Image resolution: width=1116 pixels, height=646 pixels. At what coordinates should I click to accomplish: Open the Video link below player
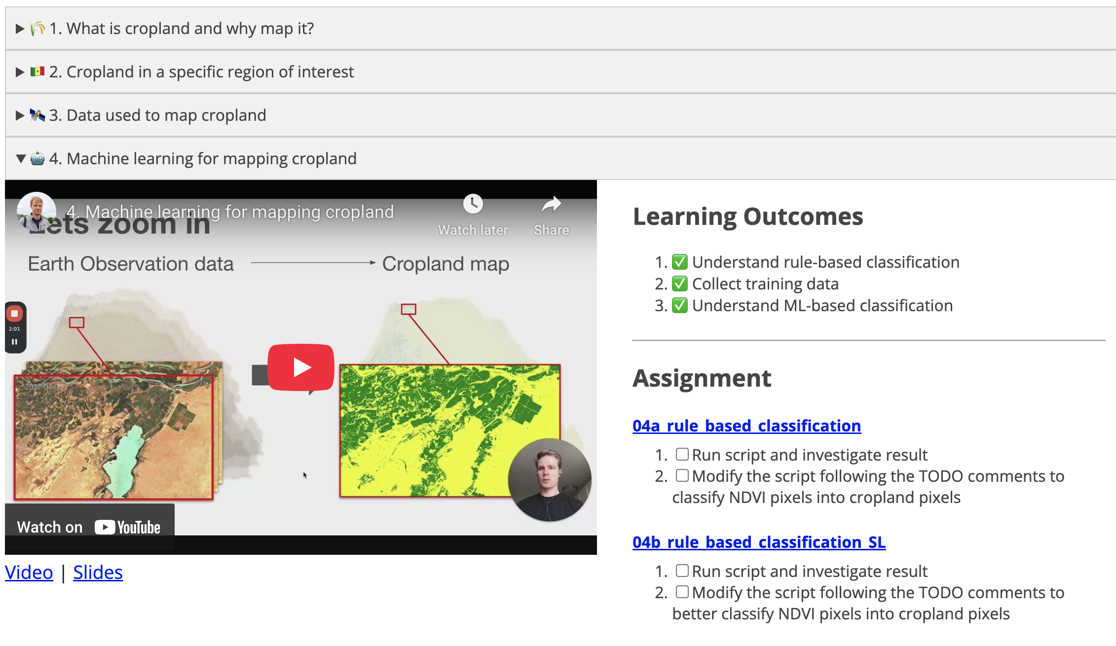coord(29,573)
